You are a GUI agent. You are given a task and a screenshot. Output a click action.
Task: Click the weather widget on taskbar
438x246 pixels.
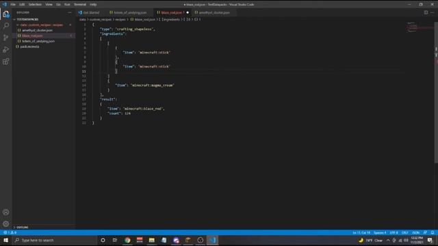[x=371, y=241]
